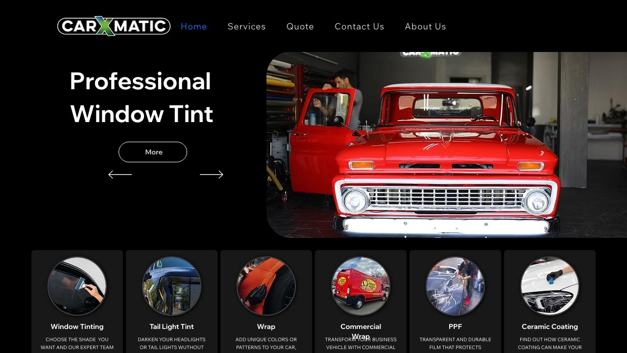
Task: Select the Tail Light Tint circular image
Action: [x=171, y=286]
